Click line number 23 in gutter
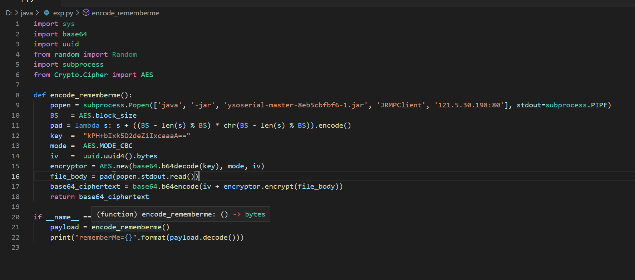 tap(16, 248)
